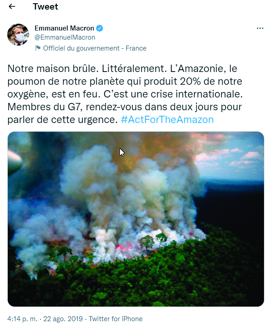269x328 pixels.
Task: Open the three-dot more options menu
Action: [260, 28]
